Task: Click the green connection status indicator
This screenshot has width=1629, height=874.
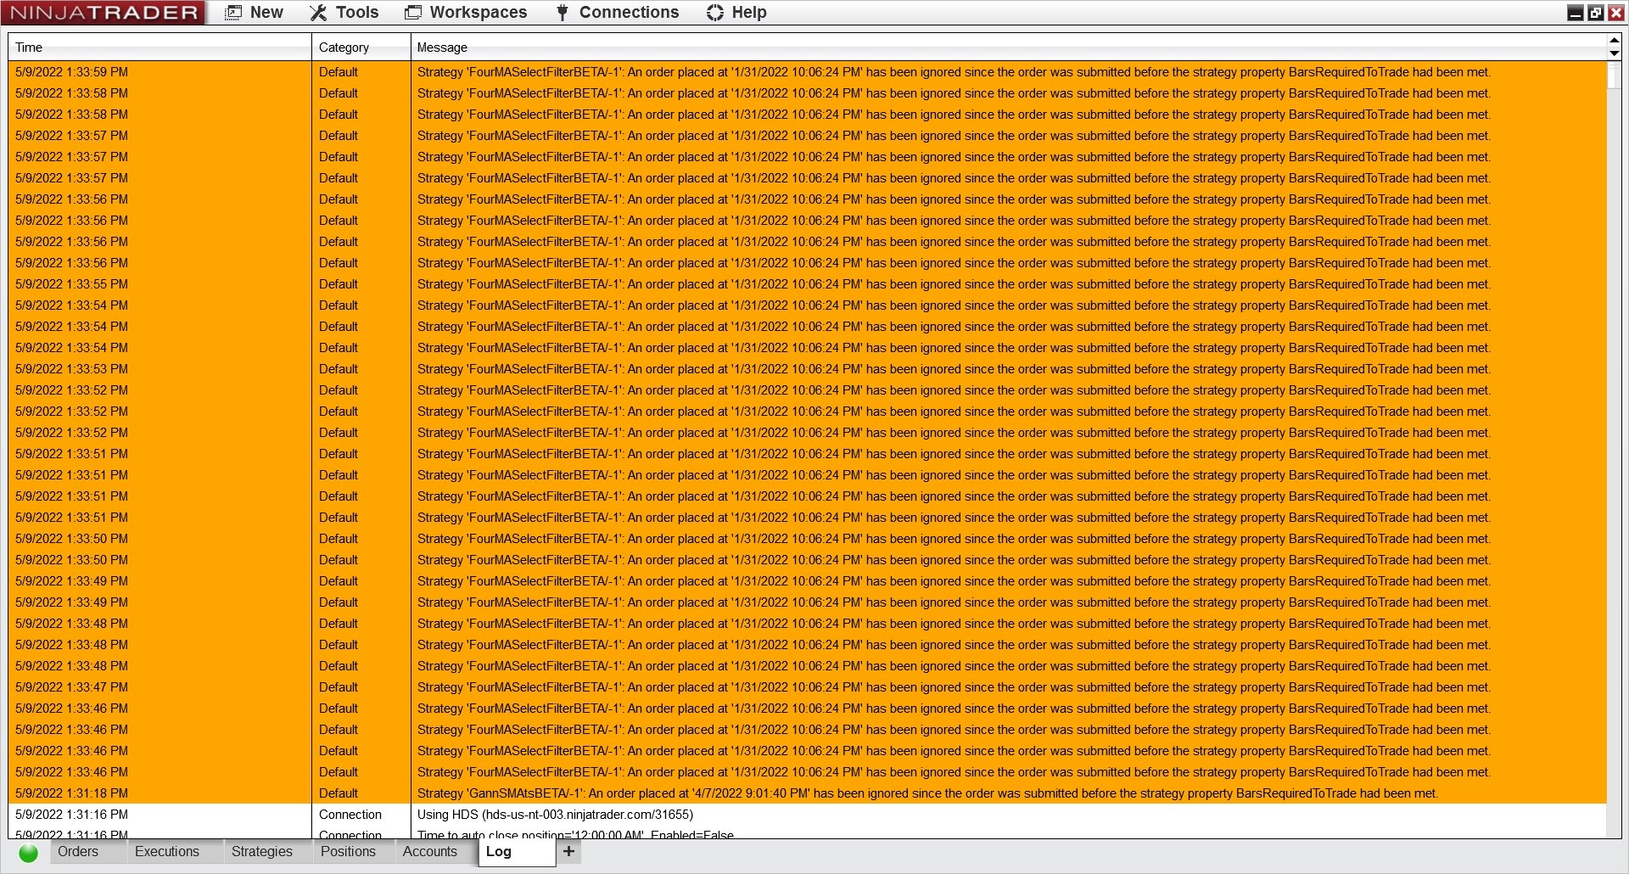Action: click(28, 853)
